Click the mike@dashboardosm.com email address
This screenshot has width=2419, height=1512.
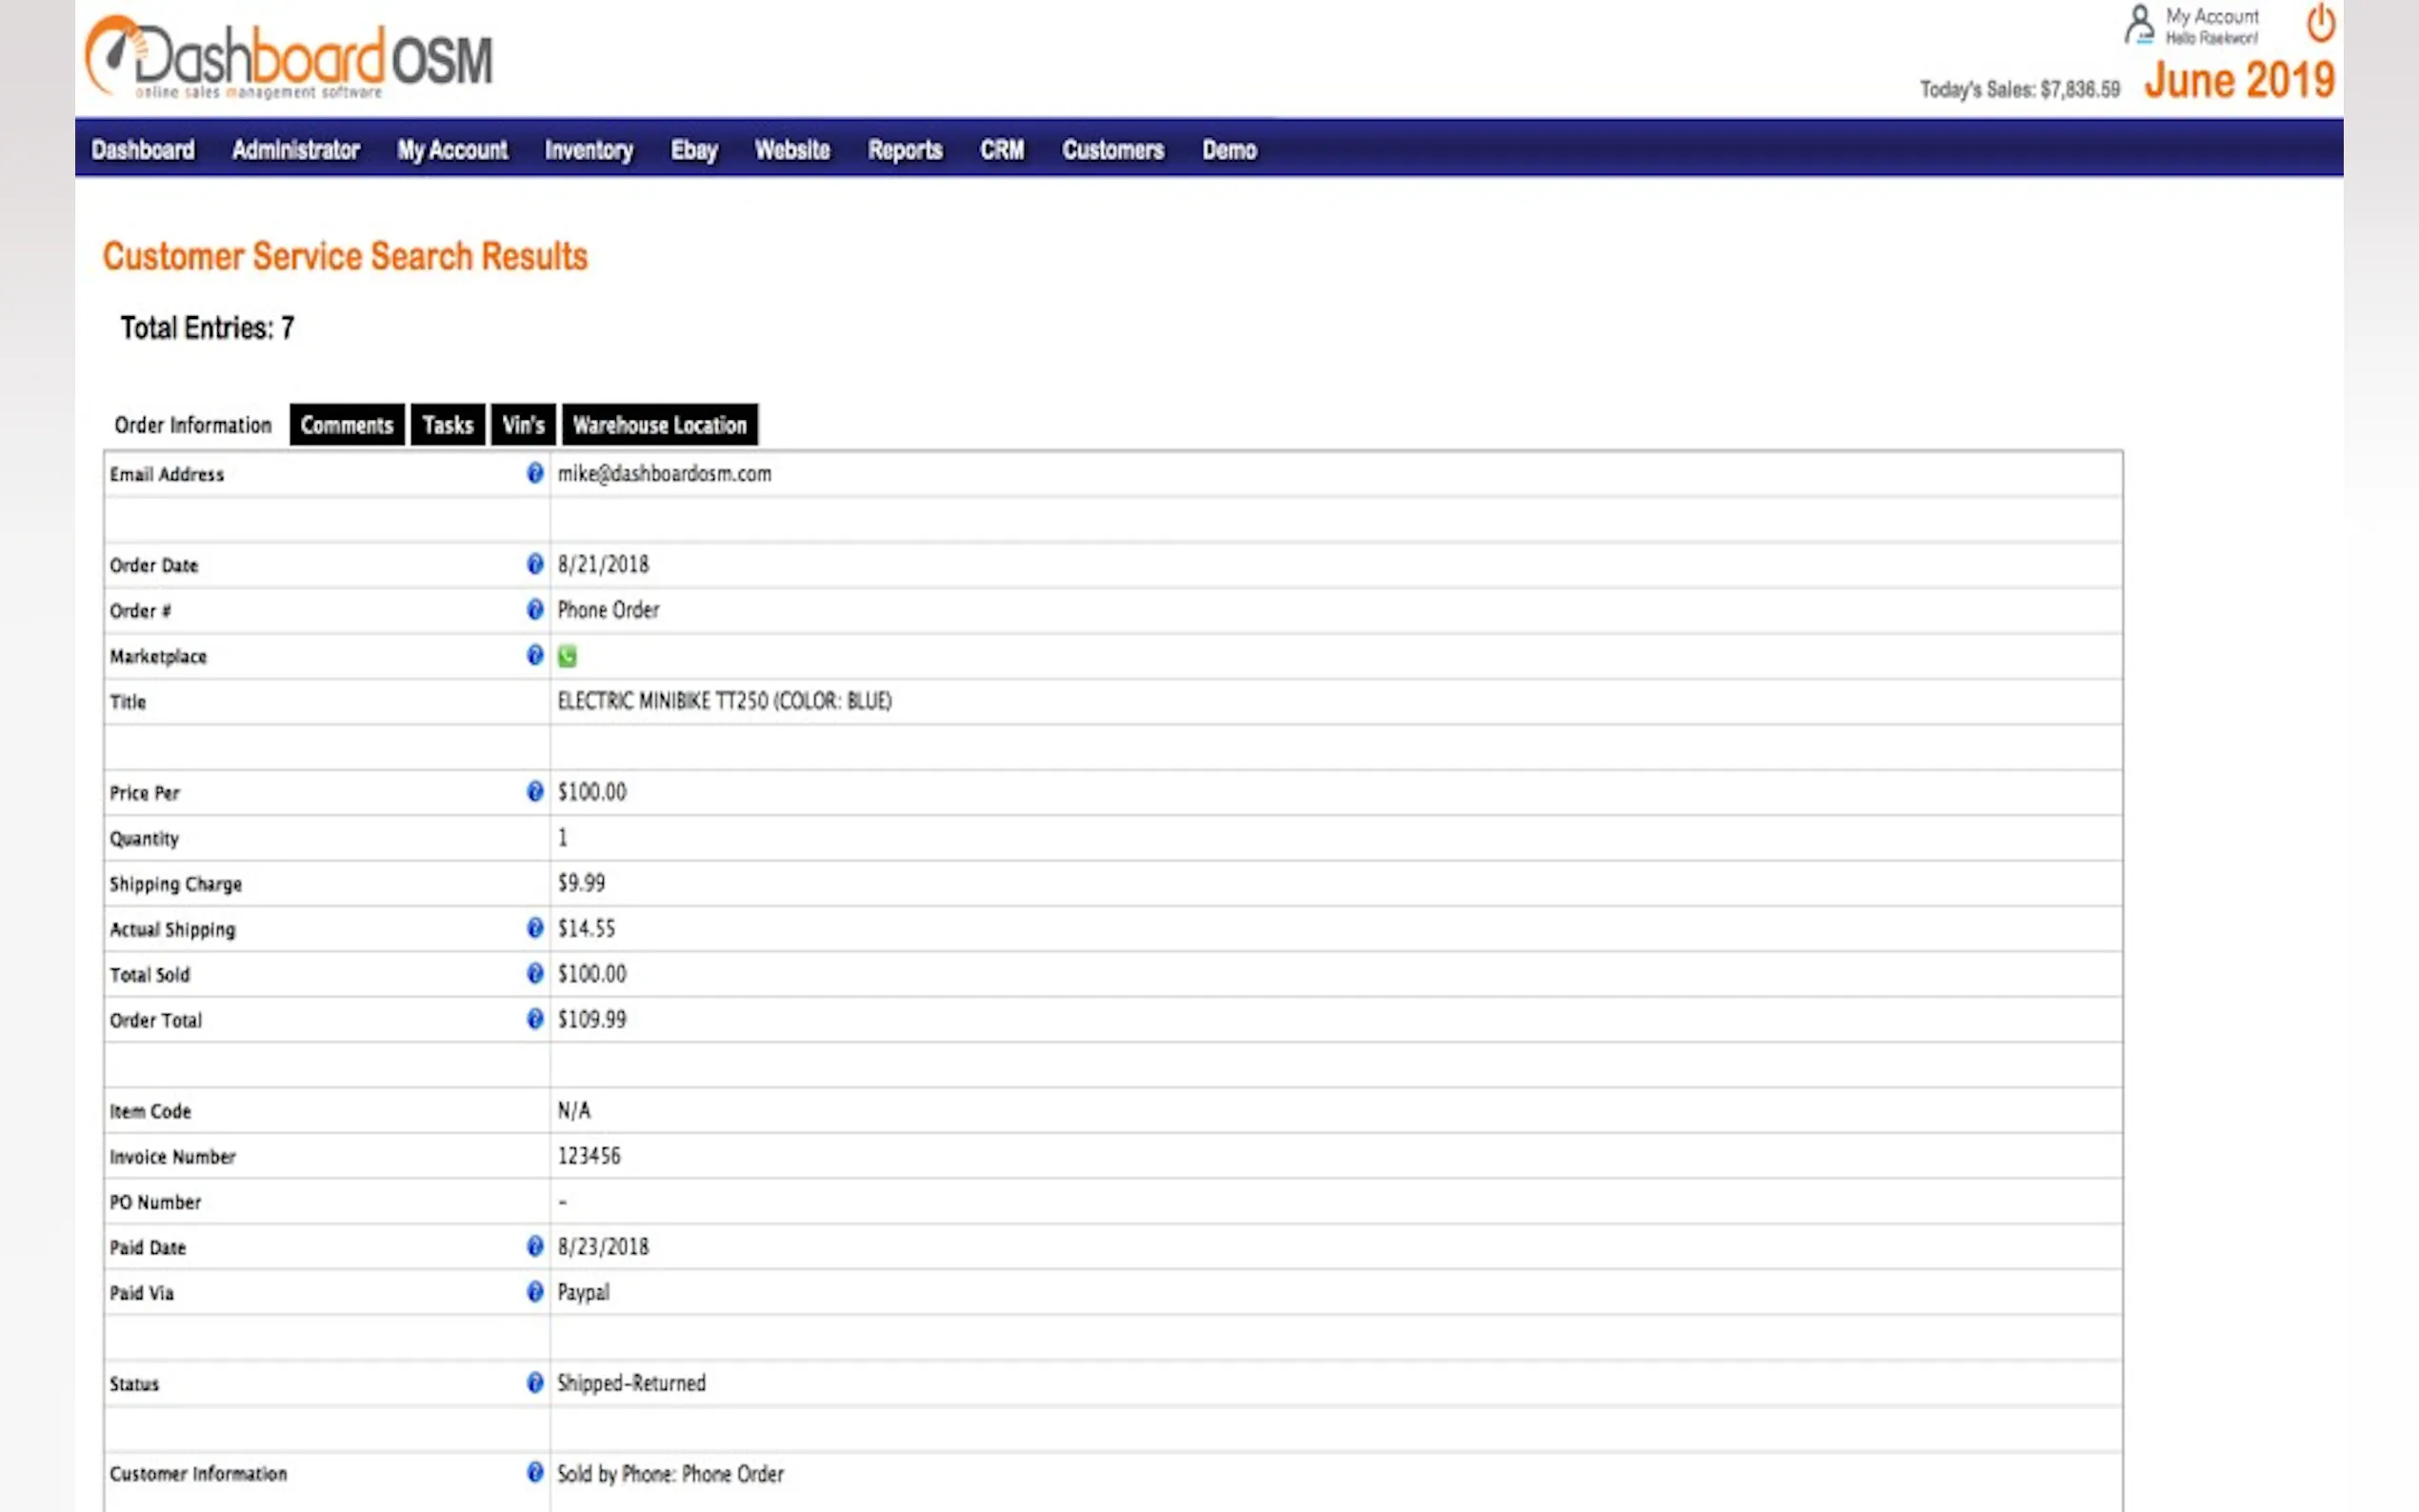click(664, 474)
